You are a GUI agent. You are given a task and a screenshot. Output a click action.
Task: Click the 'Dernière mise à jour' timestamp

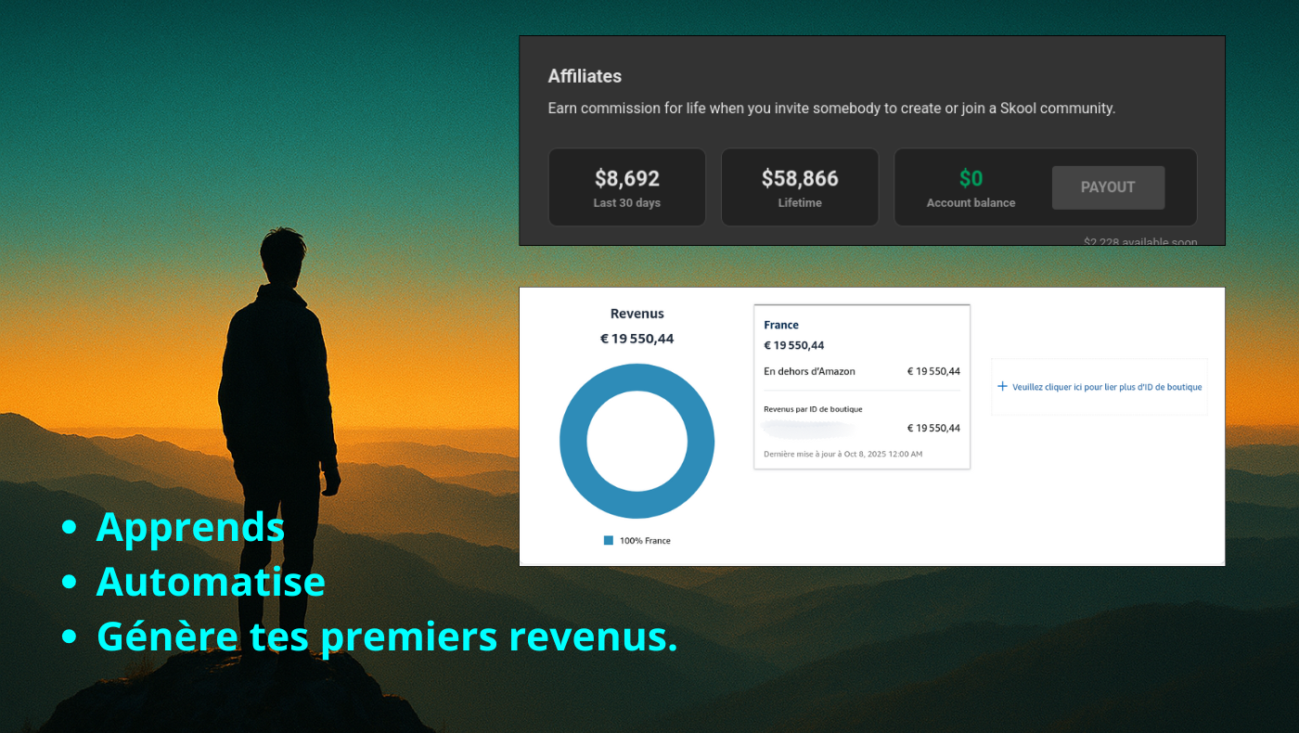point(842,454)
